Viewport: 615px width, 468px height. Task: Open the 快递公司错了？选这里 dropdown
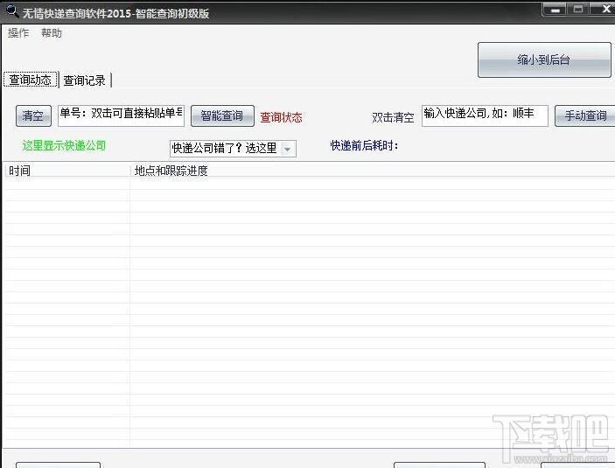click(x=233, y=149)
